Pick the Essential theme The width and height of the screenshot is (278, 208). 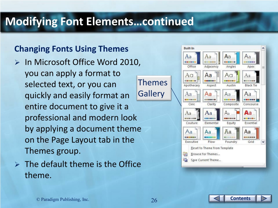[251, 115]
